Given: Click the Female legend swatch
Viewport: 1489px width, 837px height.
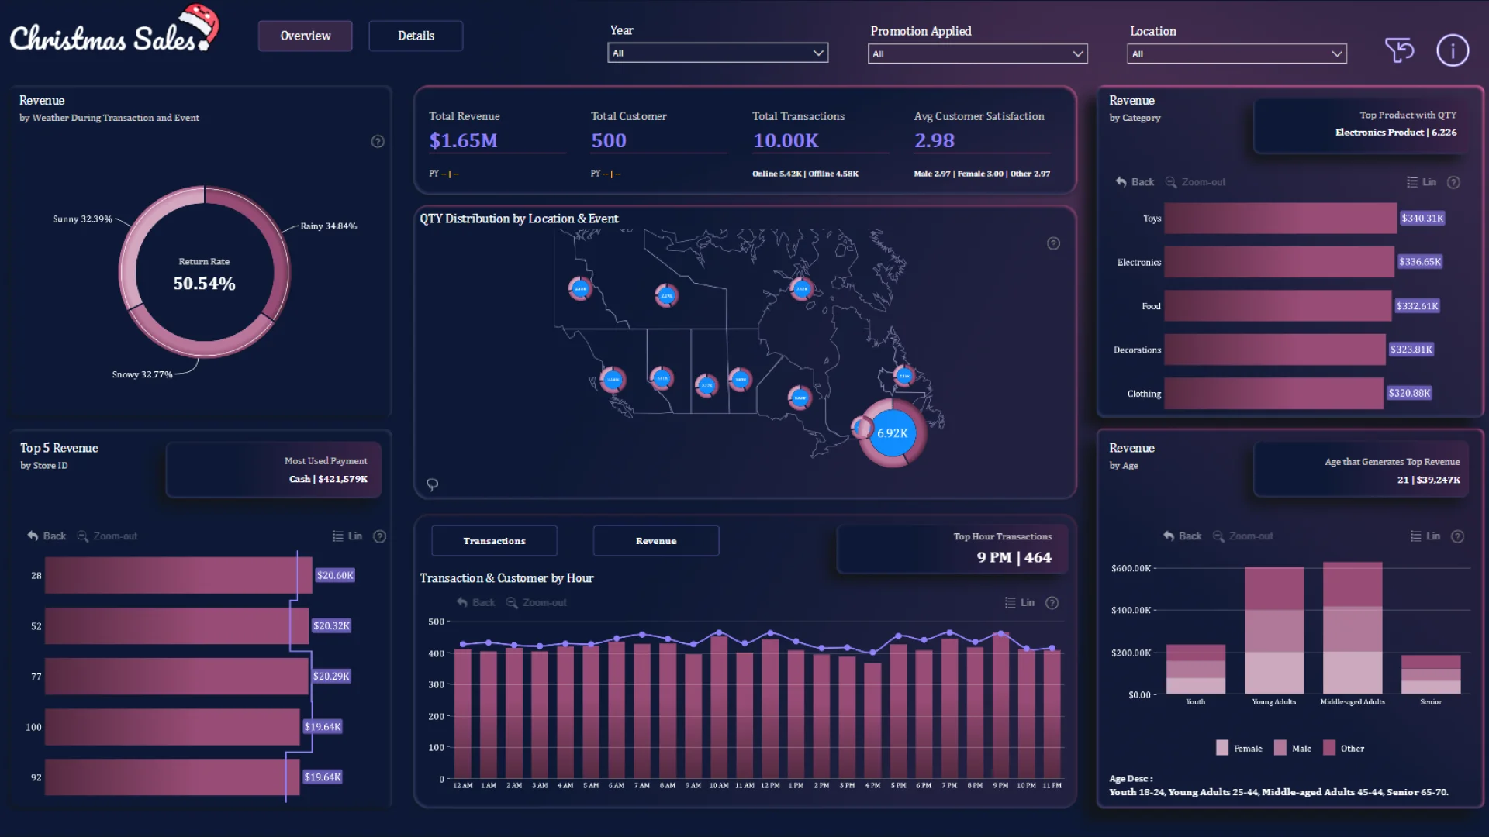Looking at the screenshot, I should [1222, 748].
